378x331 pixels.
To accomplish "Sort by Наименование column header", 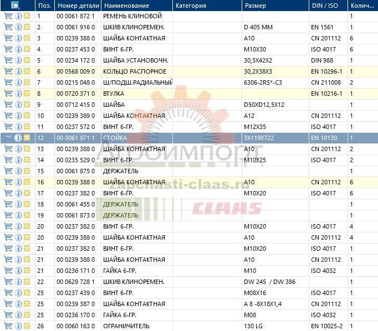I will [x=137, y=6].
